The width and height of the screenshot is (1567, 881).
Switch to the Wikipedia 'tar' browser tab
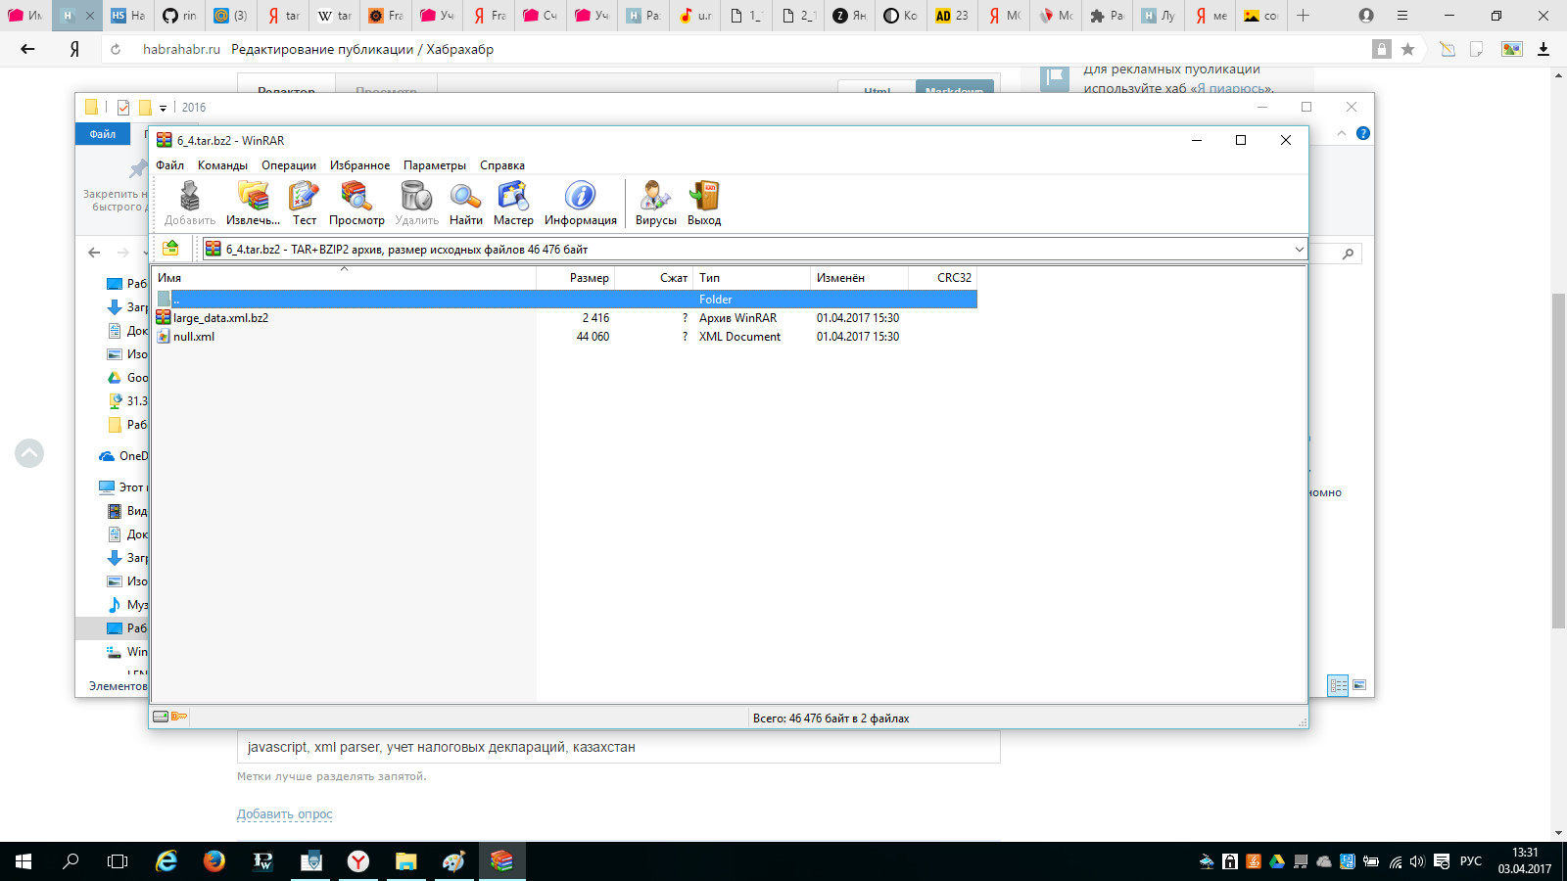point(334,16)
